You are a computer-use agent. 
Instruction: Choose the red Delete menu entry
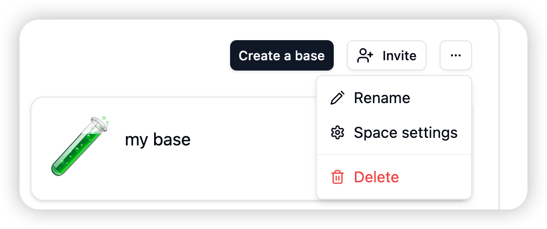pyautogui.click(x=394, y=177)
